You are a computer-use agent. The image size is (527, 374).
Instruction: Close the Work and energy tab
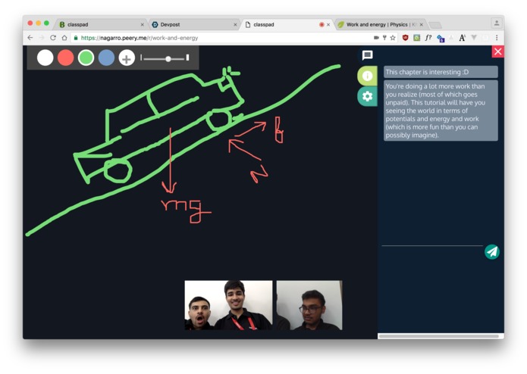pyautogui.click(x=421, y=24)
